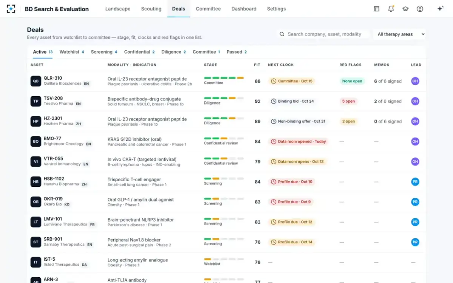Image resolution: width=453 pixels, height=283 pixels.
Task: Click OH lead avatar in BMO-77 row
Action: coord(415,141)
